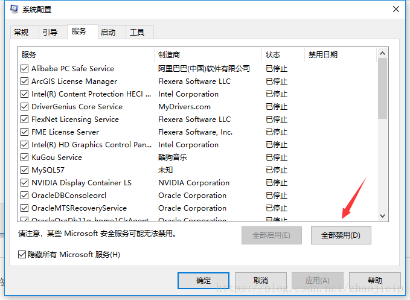Confirm with the 确定 button
The width and height of the screenshot is (410, 300).
pos(203,281)
